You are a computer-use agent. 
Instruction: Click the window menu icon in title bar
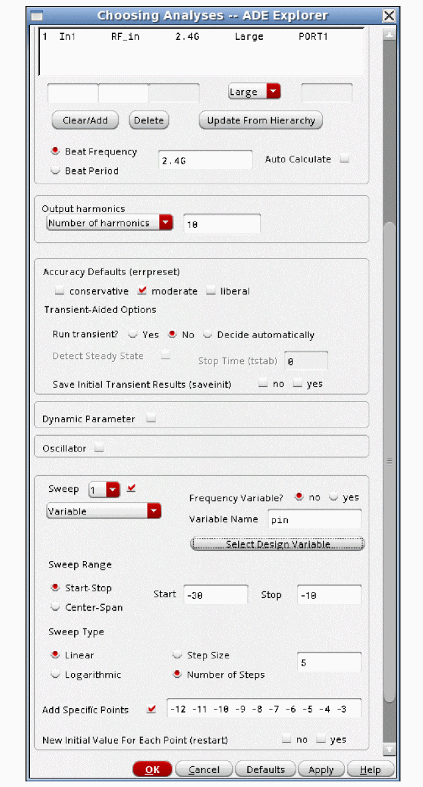pyautogui.click(x=37, y=15)
